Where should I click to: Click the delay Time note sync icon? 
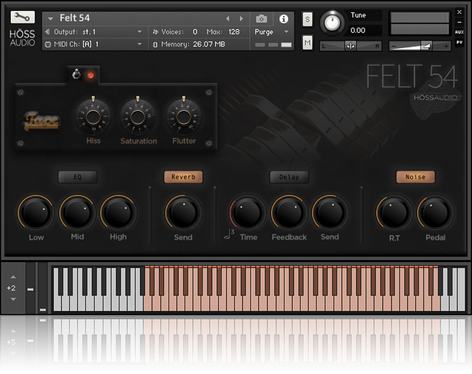pos(229,236)
